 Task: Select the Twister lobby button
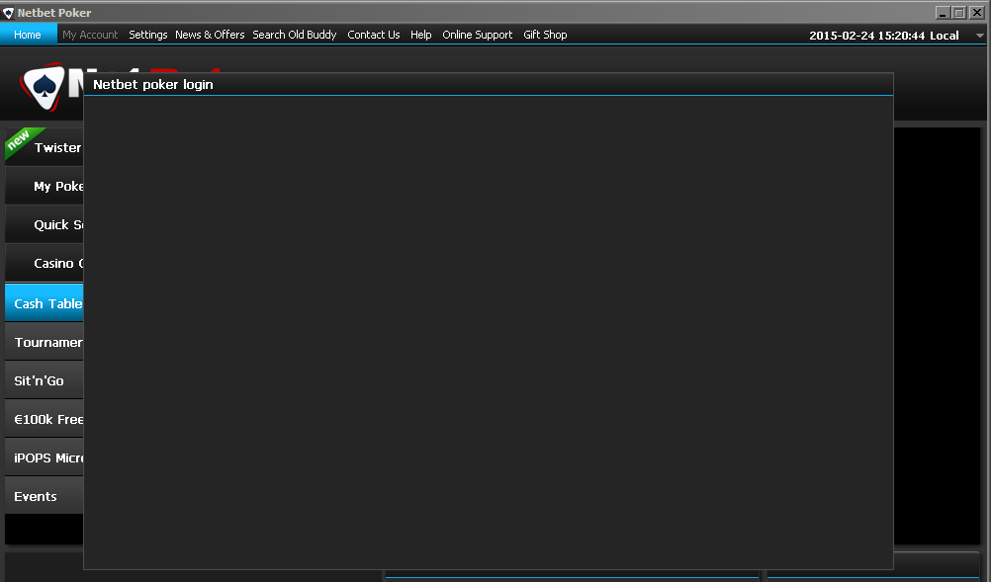45,147
